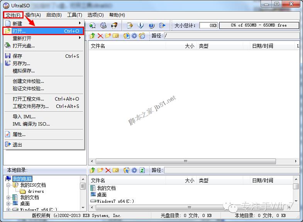Image resolution: width=303 pixels, height=222 pixels.
Task: Click the green refresh icon in local toolbar
Action: click(142, 170)
